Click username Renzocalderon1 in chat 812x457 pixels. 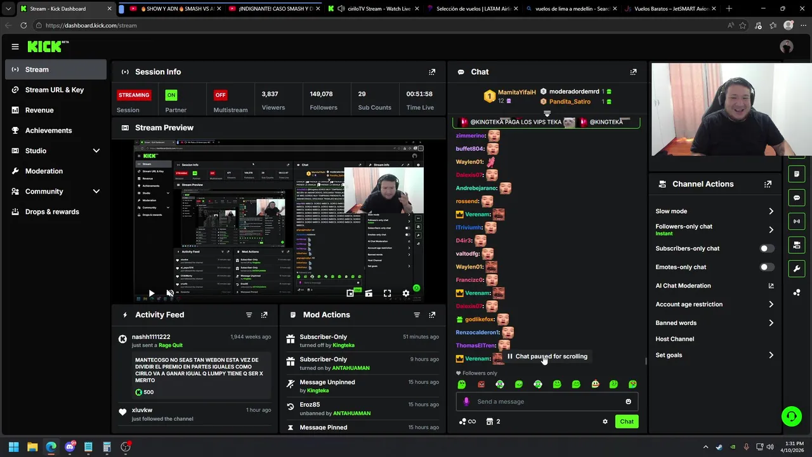click(478, 333)
